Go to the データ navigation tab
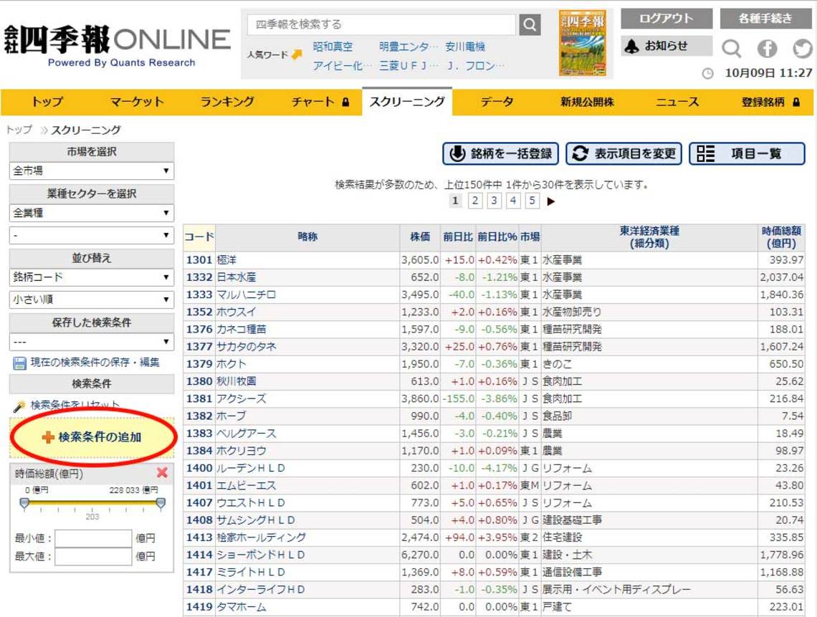The image size is (817, 617). [x=497, y=102]
